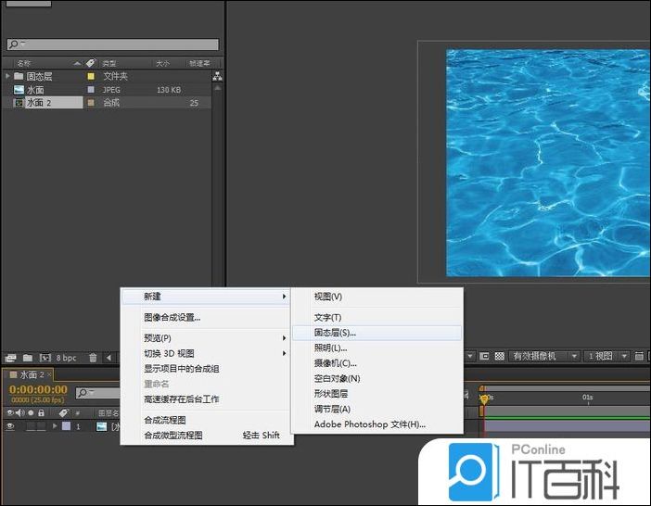The width and height of the screenshot is (651, 506).
Task: Click the project panel search field
Action: coord(113,44)
